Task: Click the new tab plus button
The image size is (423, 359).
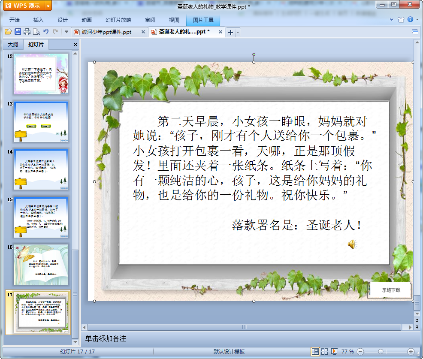Action: (230, 32)
